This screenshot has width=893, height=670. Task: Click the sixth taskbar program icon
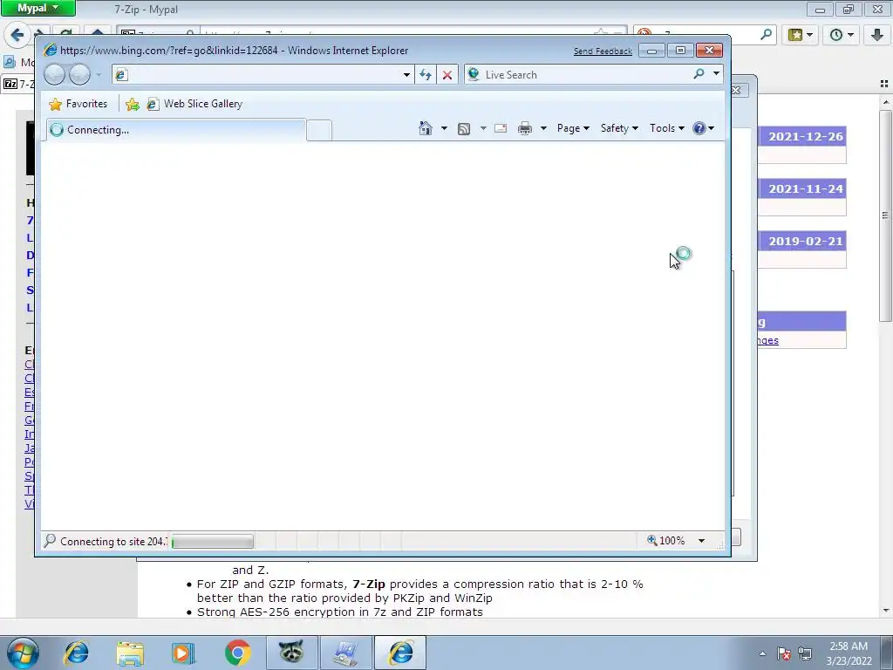[x=345, y=653]
